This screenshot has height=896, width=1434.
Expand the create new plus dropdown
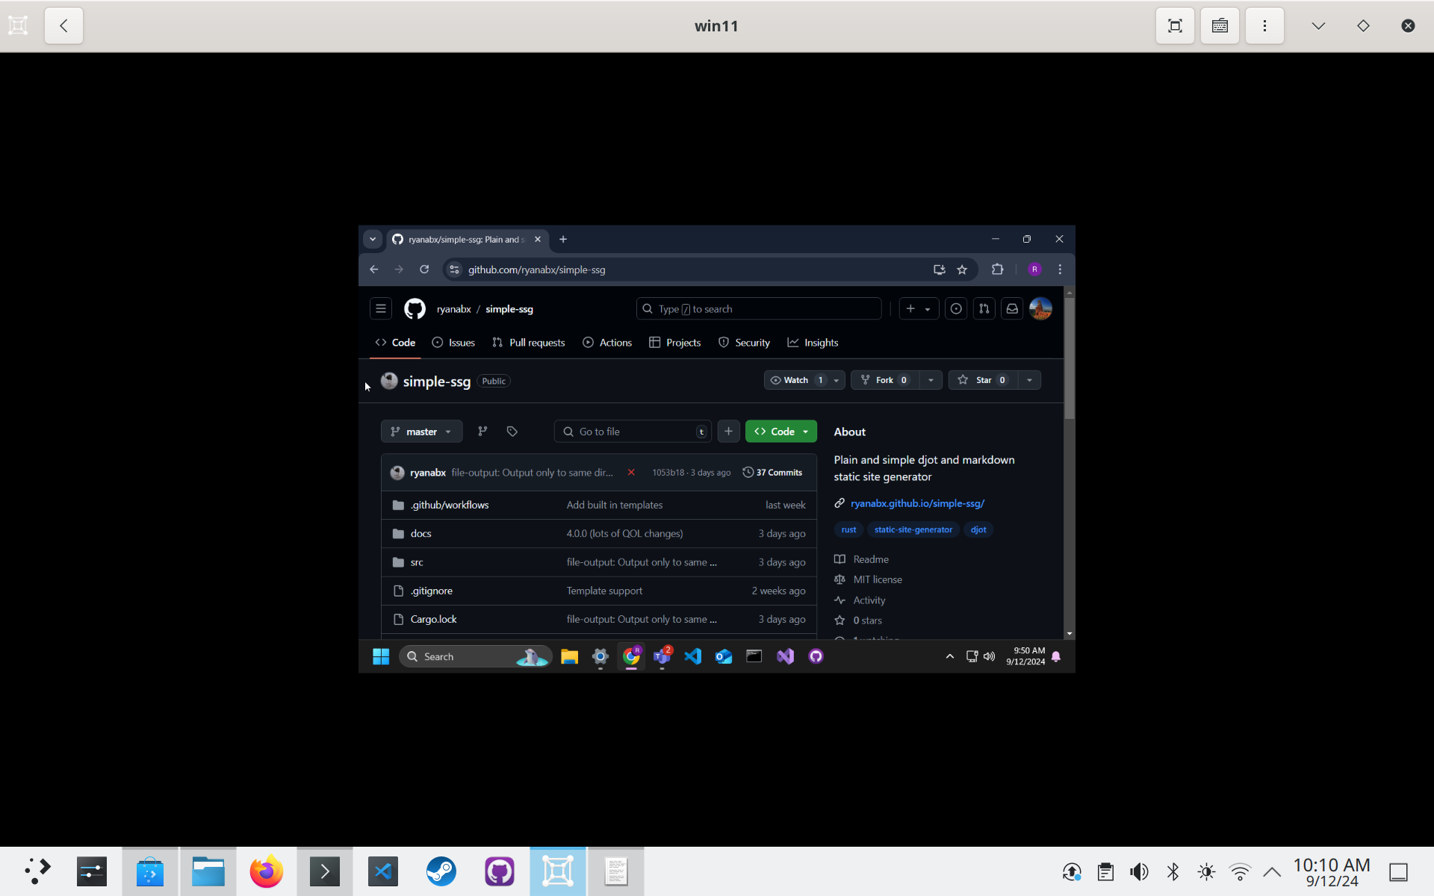coord(918,308)
